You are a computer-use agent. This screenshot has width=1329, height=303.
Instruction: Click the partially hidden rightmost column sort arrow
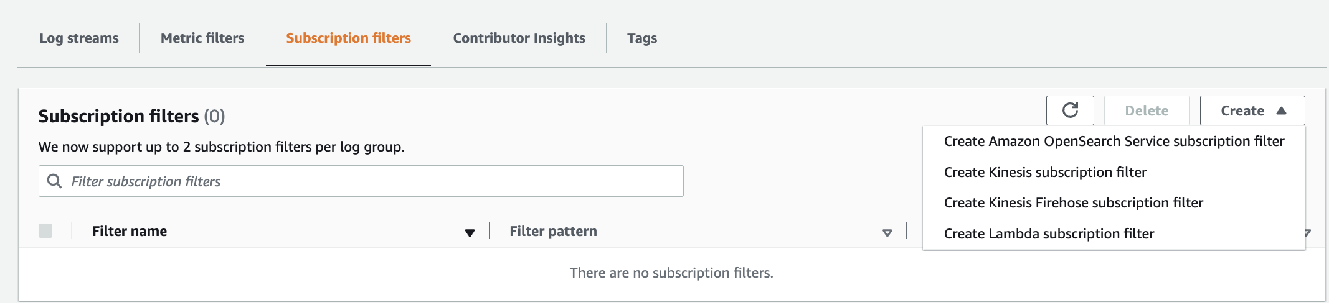tap(1308, 233)
